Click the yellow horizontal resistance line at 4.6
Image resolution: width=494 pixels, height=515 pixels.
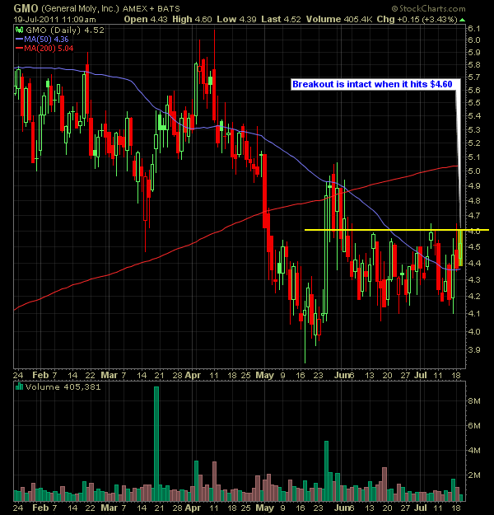coord(370,229)
